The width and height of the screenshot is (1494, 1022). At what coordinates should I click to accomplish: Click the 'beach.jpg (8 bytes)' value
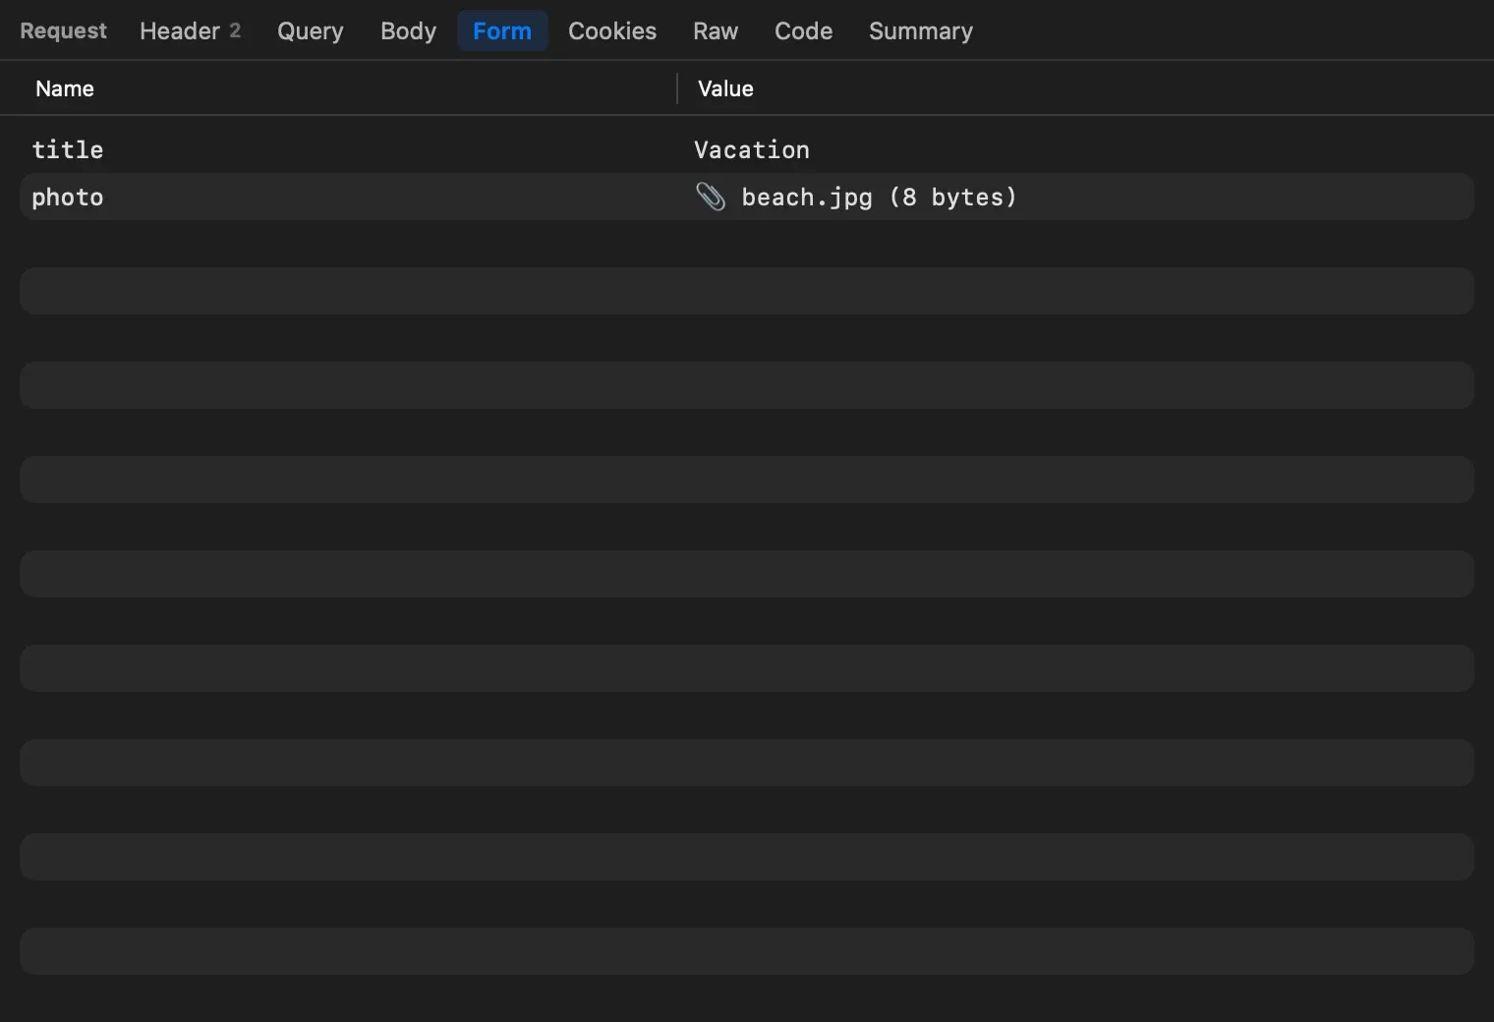point(879,198)
